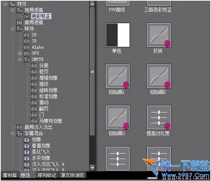Switch to the 特效 tab
This screenshot has height=181, width=211.
click(x=25, y=175)
